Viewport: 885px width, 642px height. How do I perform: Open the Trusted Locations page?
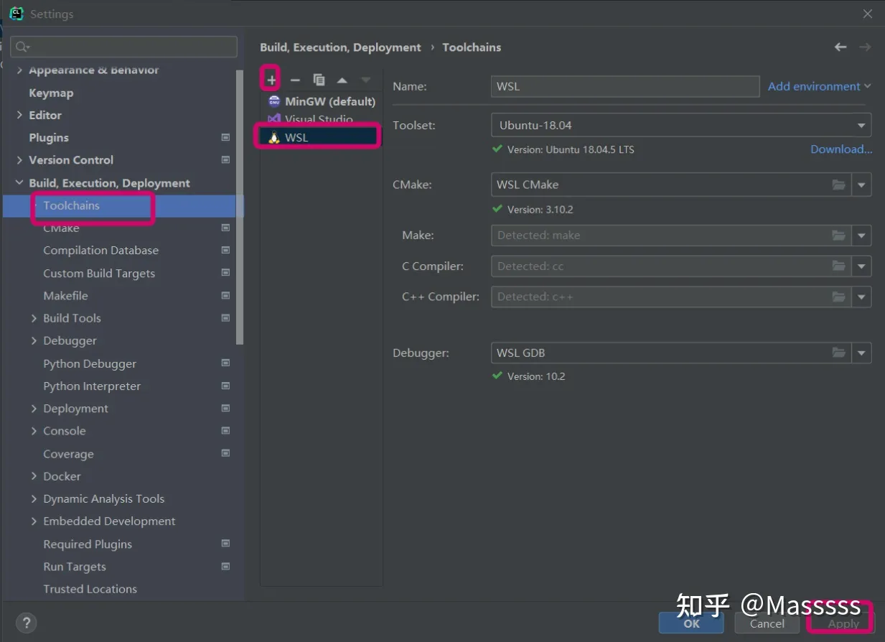(90, 589)
